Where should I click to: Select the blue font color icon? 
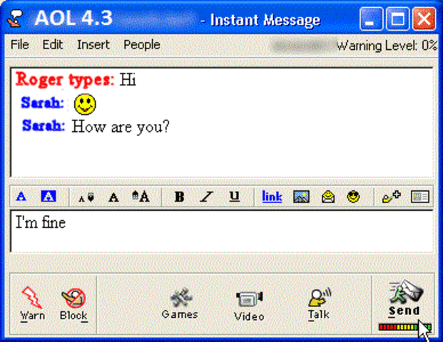pyautogui.click(x=21, y=197)
